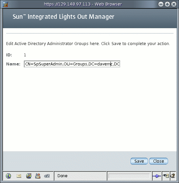Image resolution: width=179 pixels, height=183 pixels.
Task: Open the Address Book icon
Action: pos(38,176)
